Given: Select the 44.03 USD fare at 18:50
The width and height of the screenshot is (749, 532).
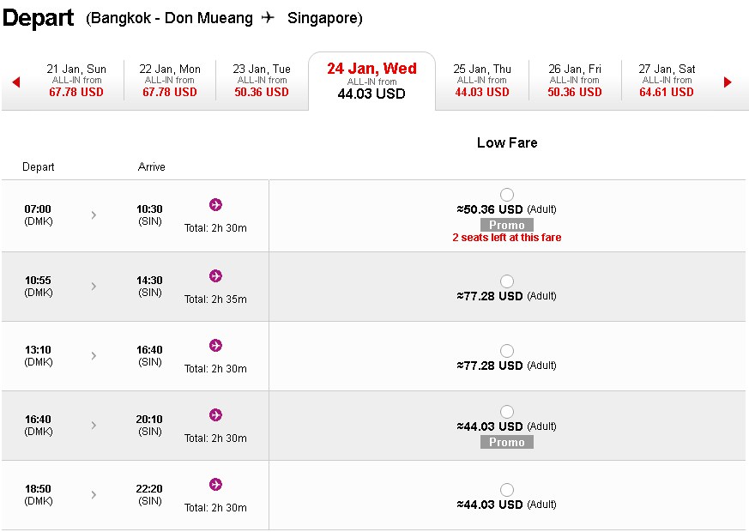Looking at the screenshot, I should pyautogui.click(x=507, y=490).
